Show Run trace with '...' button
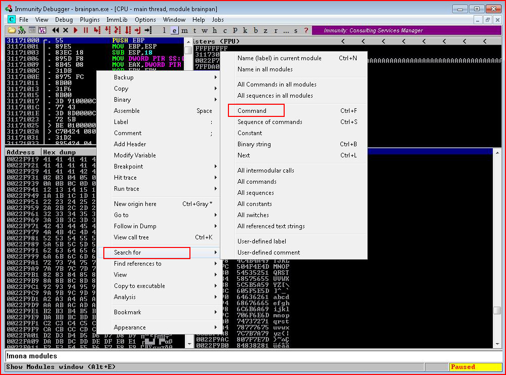This screenshot has width=506, height=375. pos(286,30)
